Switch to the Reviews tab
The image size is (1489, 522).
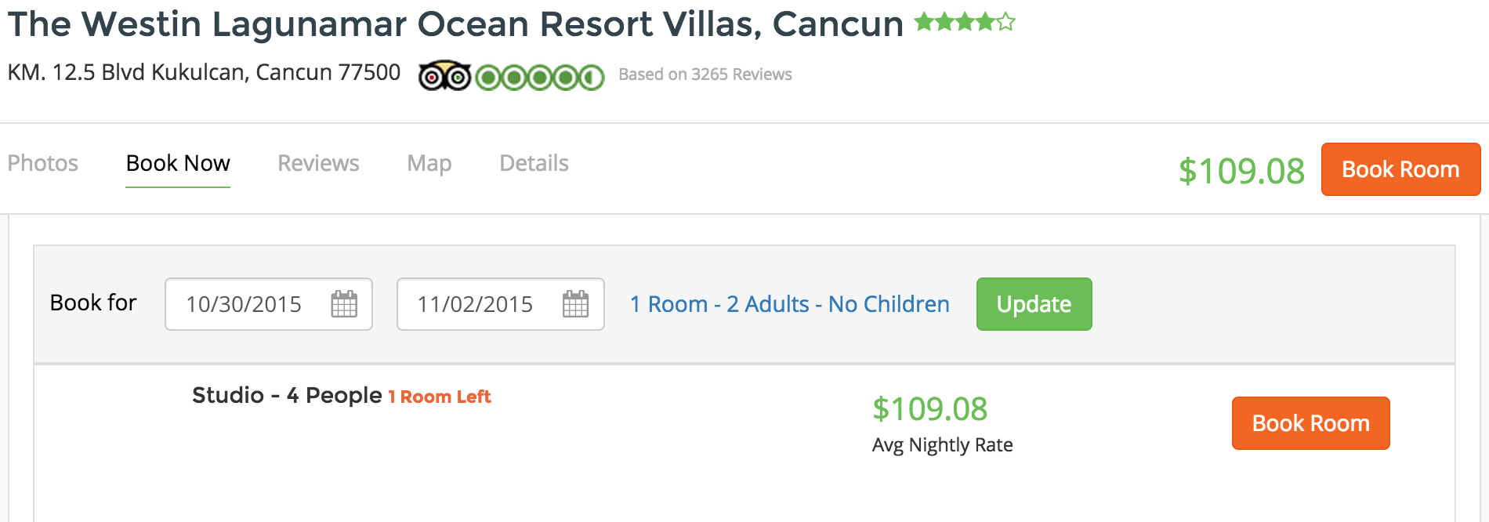(317, 163)
